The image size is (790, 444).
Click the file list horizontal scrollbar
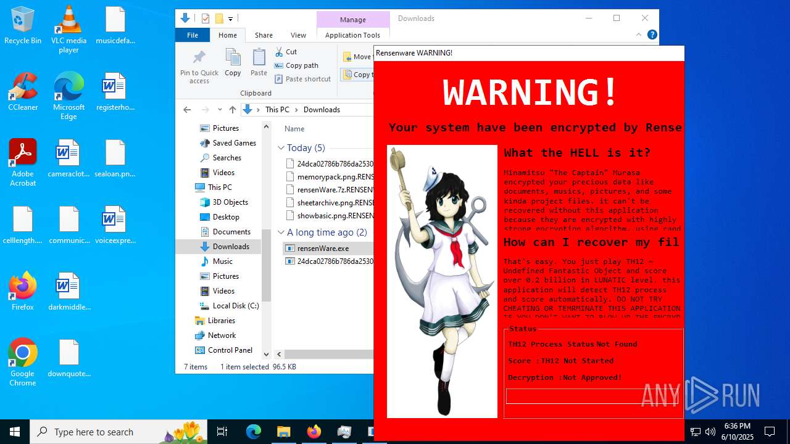pos(328,355)
